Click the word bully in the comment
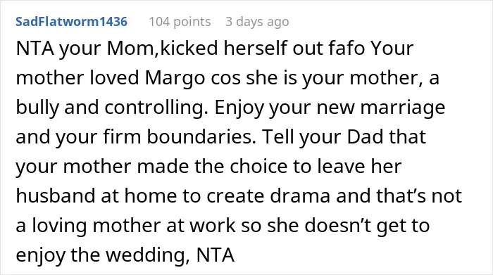493x275 pixels. [37, 108]
